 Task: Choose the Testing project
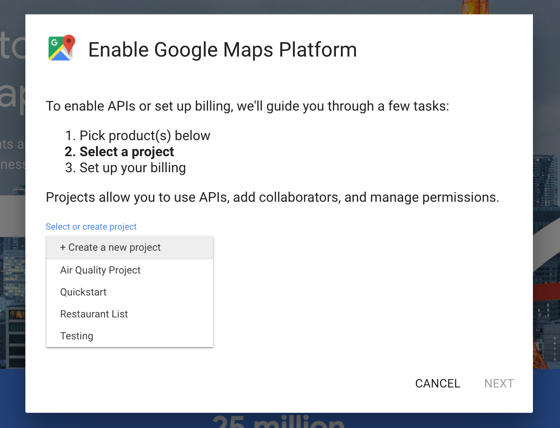coord(130,336)
